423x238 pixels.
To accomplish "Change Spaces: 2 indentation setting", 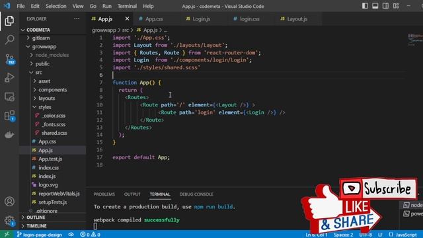I will tap(344, 235).
